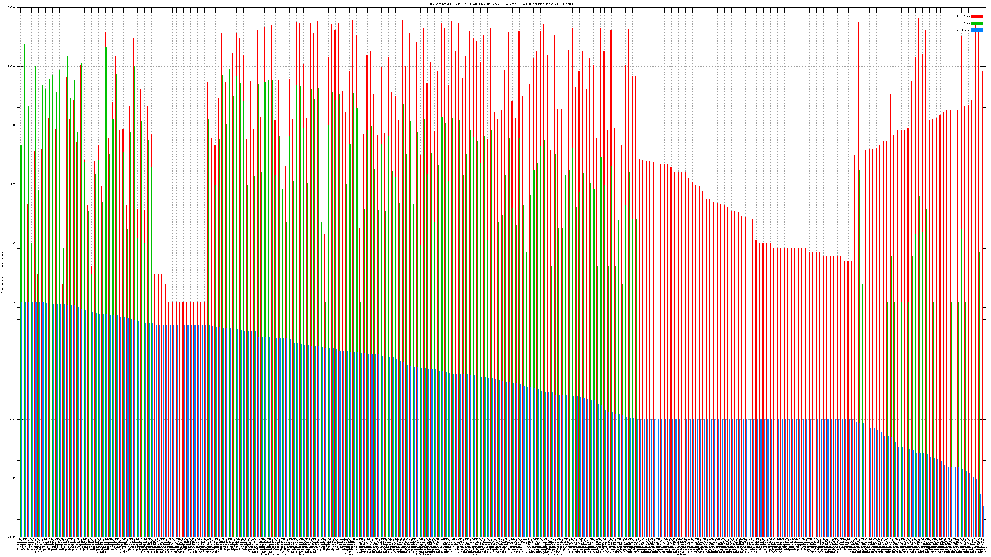991x557 pixels.
Task: Click the 10 y-axis tick label
Action: [14, 243]
